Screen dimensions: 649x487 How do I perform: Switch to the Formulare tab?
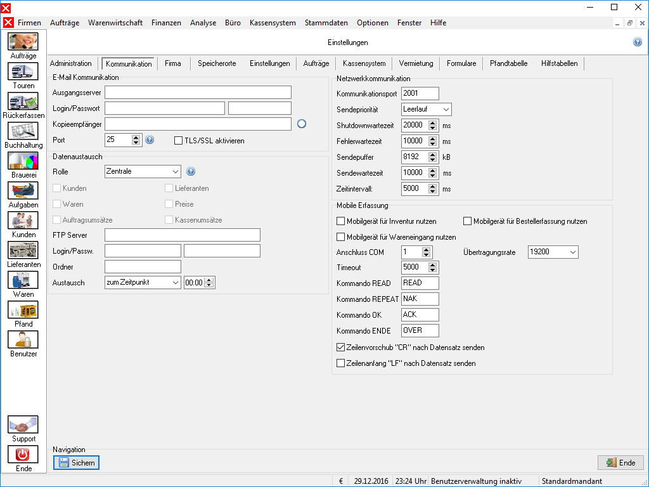coord(461,63)
